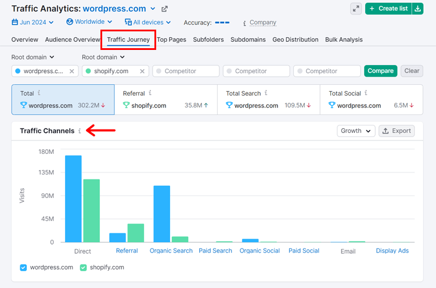Viewport: 436px width, 288px height.
Task: Select the Total Social metric card
Action: [372, 99]
